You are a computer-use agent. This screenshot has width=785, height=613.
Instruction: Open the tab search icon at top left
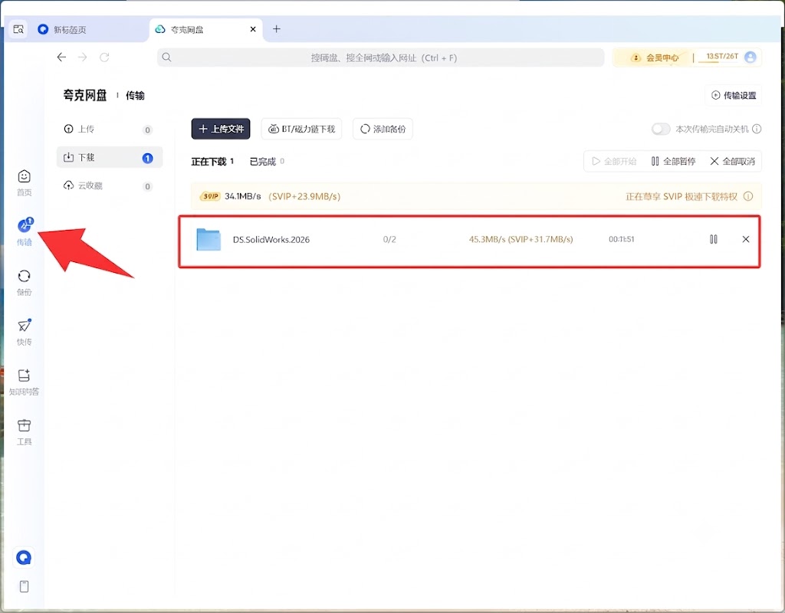pos(18,29)
